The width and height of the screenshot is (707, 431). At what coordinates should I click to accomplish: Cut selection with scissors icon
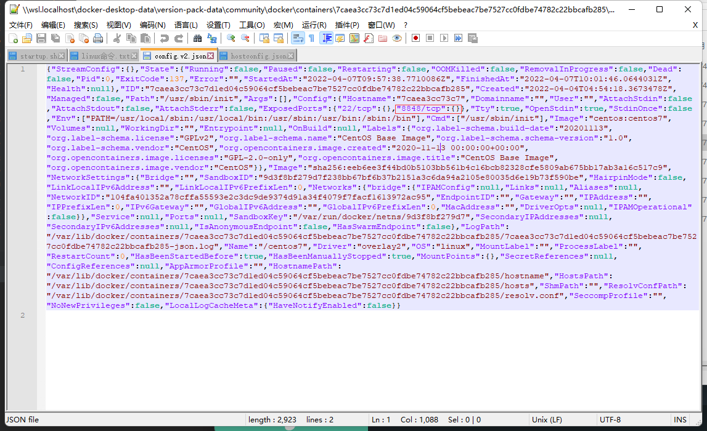point(116,38)
